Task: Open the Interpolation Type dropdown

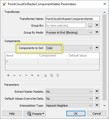Action: 69,105
